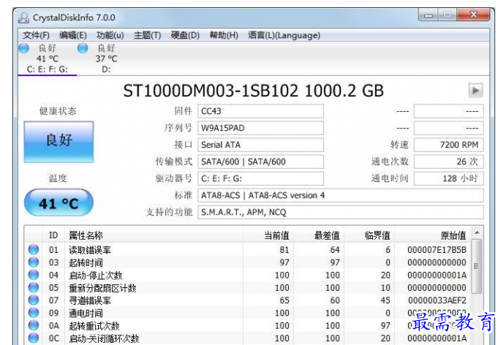Open the 编辑(E) menu
Screen dimensions: 501x345
[x=73, y=35]
